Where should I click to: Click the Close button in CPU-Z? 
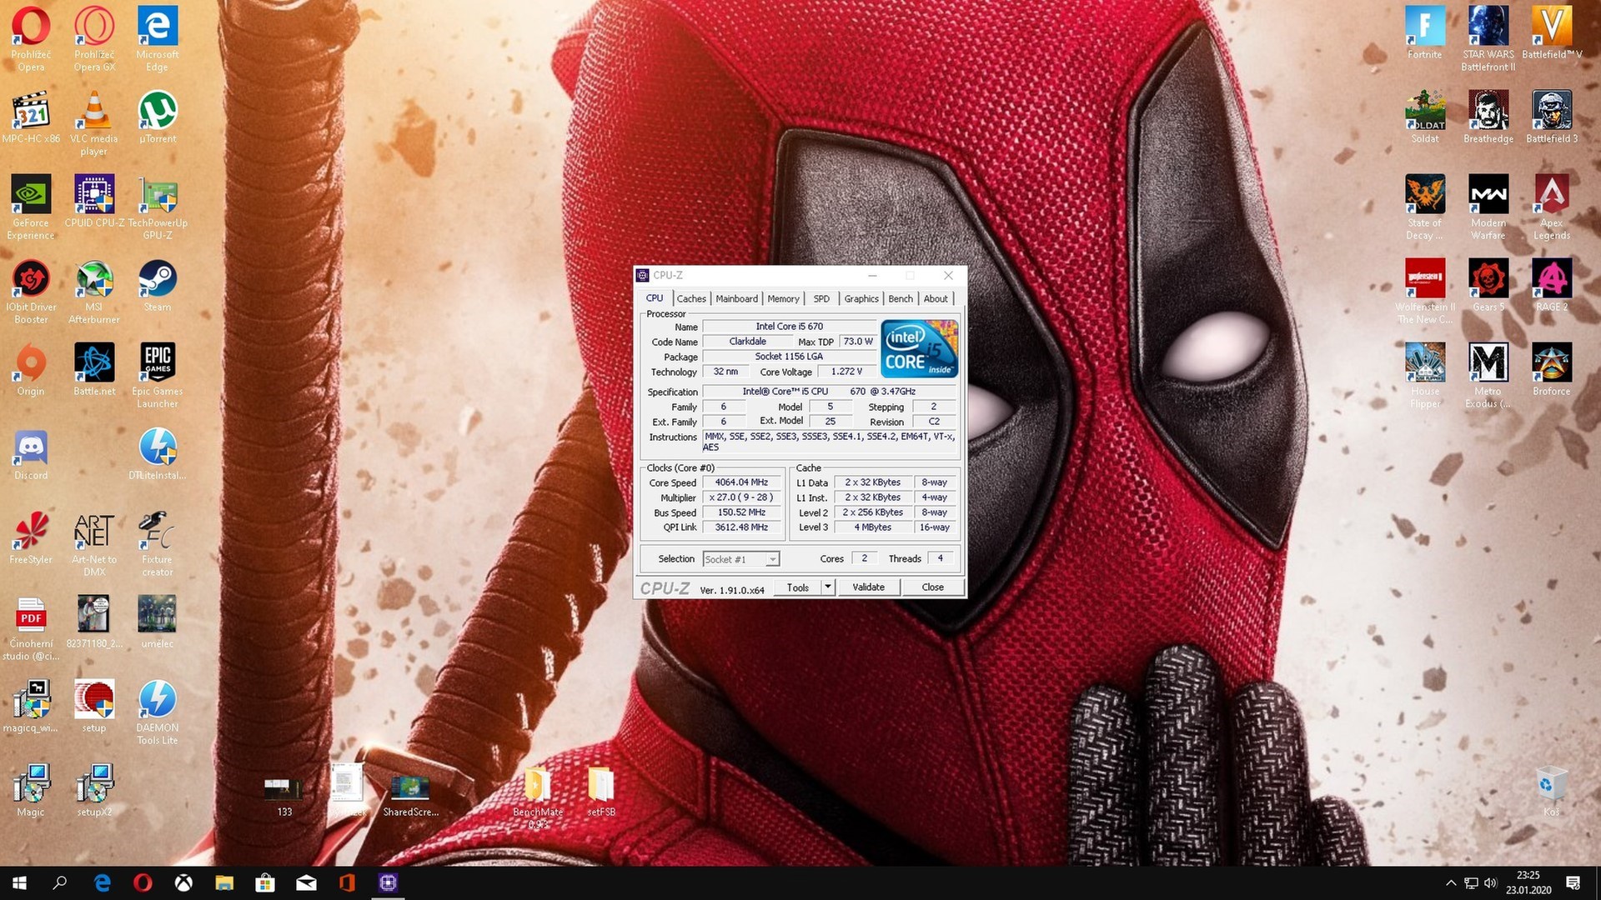tap(932, 587)
